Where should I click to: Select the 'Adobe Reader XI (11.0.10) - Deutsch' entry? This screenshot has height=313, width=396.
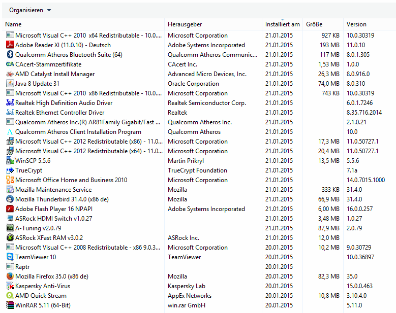point(63,45)
